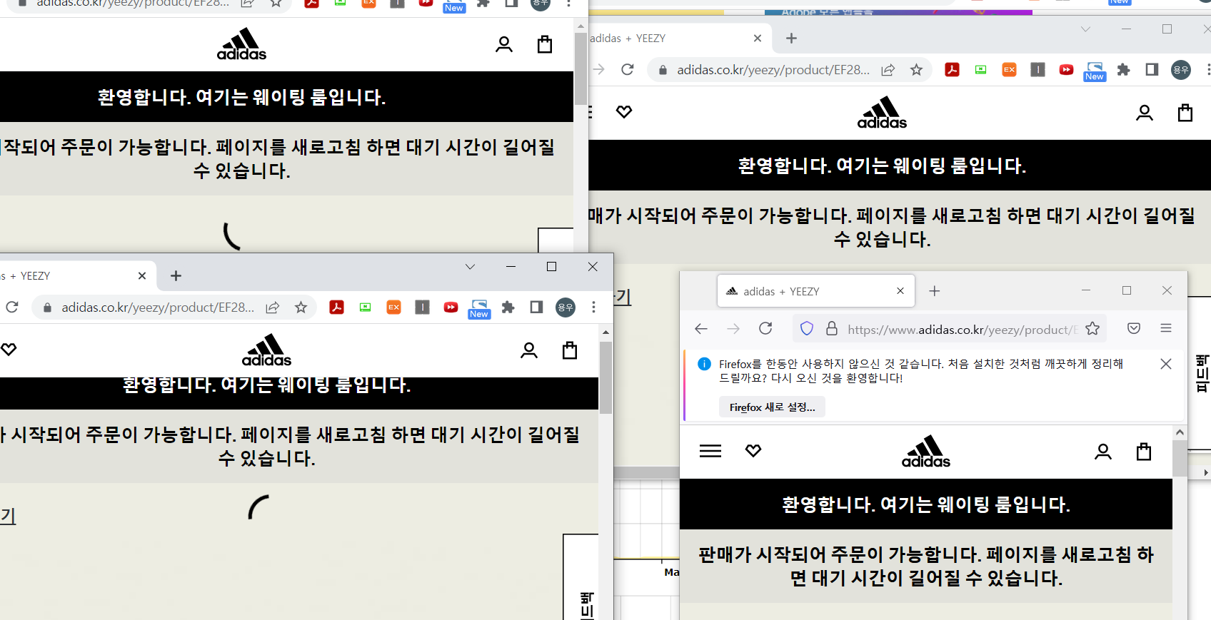
Task: View site security lock in Firefox
Action: 832,328
